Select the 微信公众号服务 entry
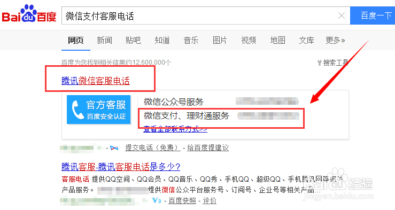 pyautogui.click(x=174, y=102)
